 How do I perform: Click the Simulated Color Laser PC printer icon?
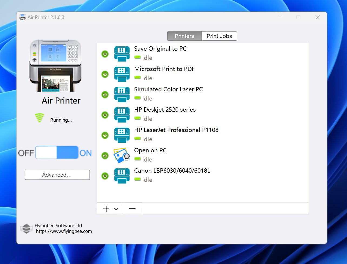pos(122,95)
